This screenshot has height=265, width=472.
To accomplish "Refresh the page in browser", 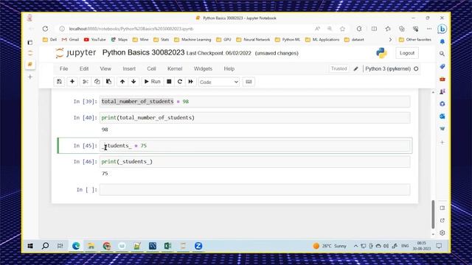I will pyautogui.click(x=45, y=29).
